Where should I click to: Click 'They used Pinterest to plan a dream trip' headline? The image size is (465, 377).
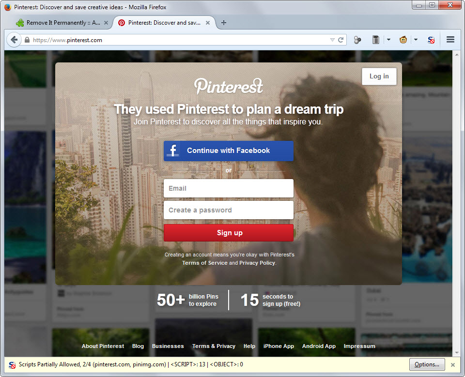(229, 109)
